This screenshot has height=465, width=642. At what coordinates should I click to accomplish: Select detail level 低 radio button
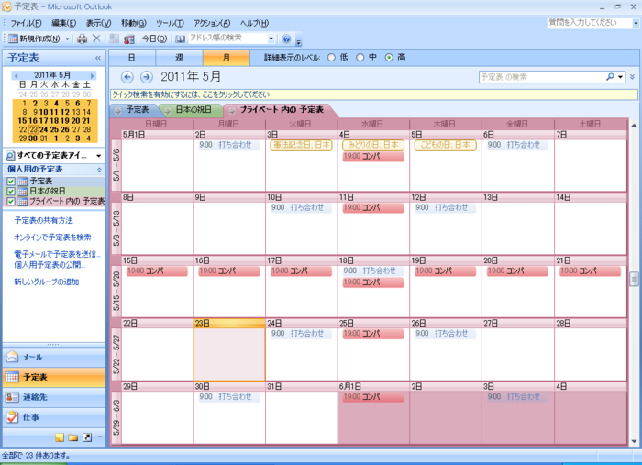coord(331,58)
